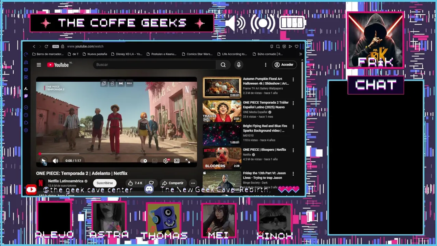The image size is (437, 246).
Task: Go back with the browser back arrow
Action: point(34,46)
